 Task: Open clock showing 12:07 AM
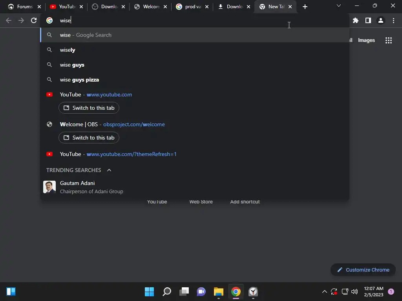point(374,292)
